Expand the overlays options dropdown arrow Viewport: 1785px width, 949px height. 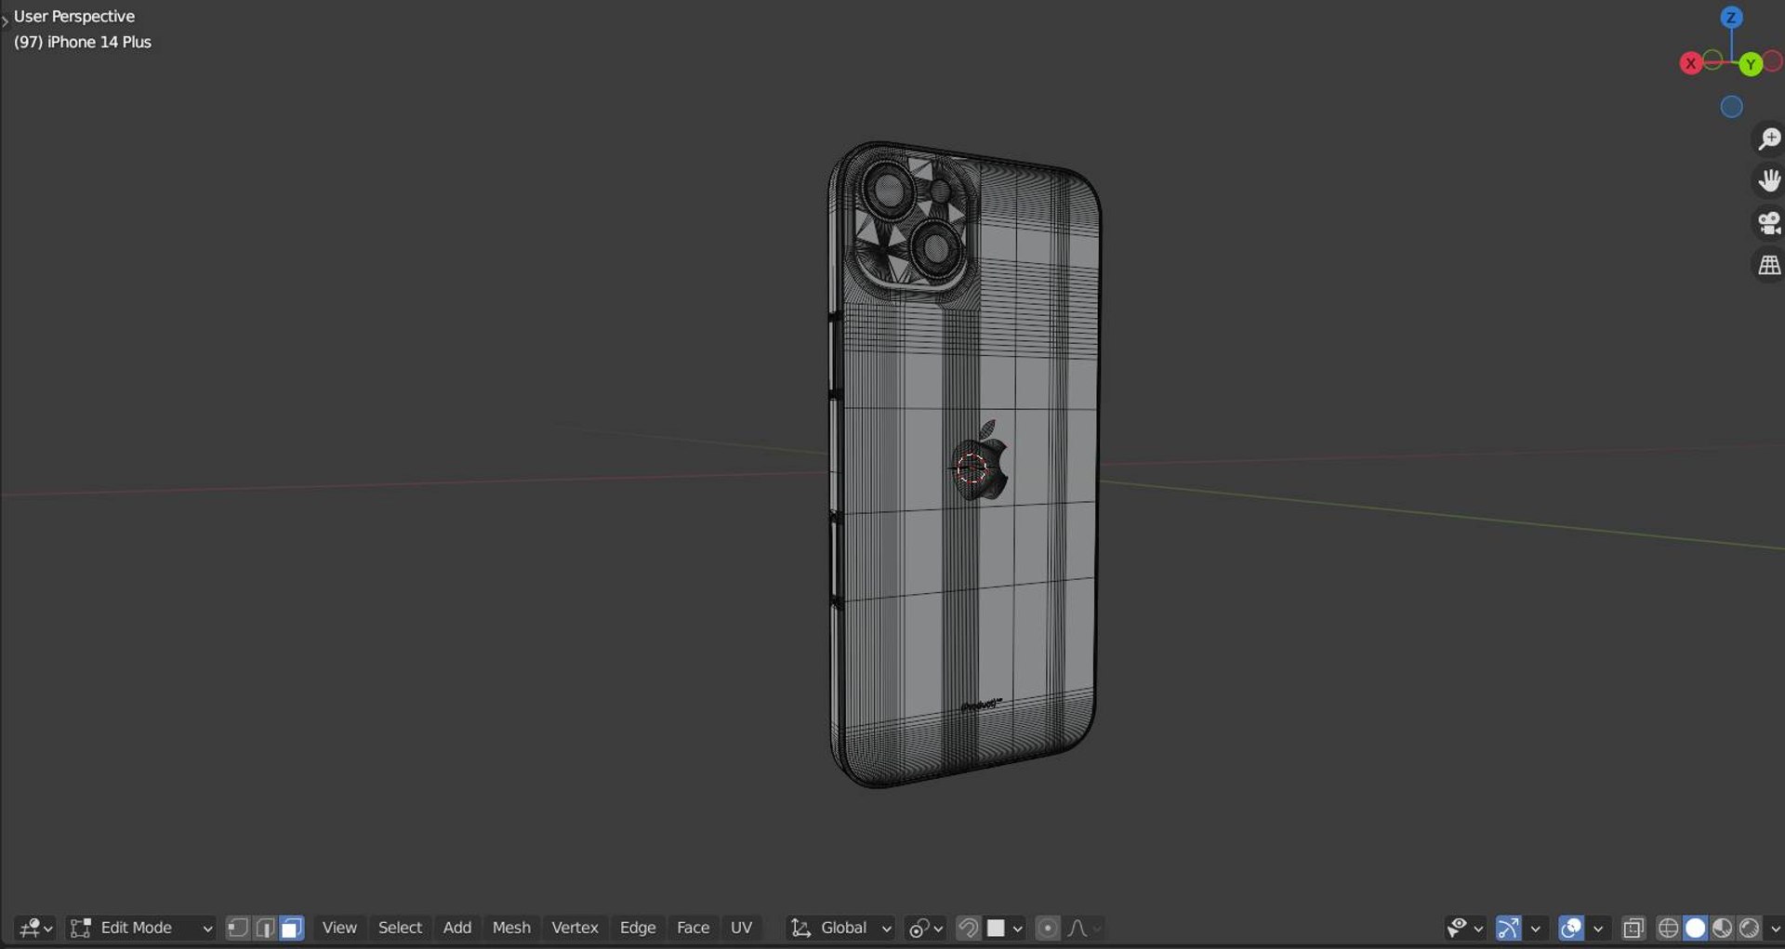(x=1598, y=928)
